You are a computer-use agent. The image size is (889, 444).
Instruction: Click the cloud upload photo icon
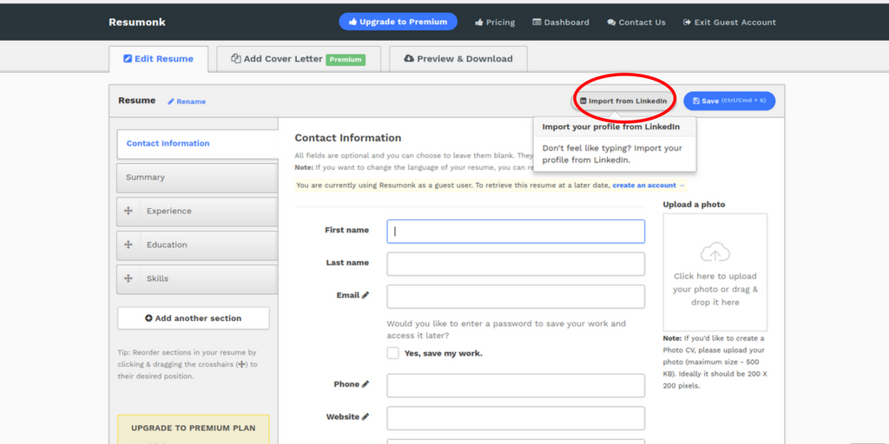(x=715, y=251)
